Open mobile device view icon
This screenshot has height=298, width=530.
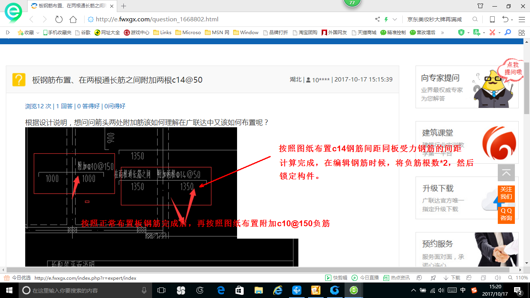click(492, 19)
